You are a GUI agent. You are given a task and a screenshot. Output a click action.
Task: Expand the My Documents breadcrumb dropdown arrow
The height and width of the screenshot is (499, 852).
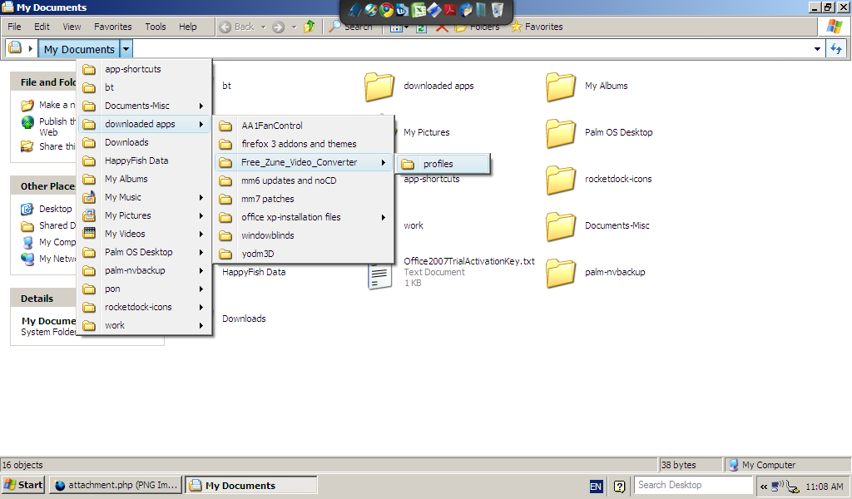126,49
